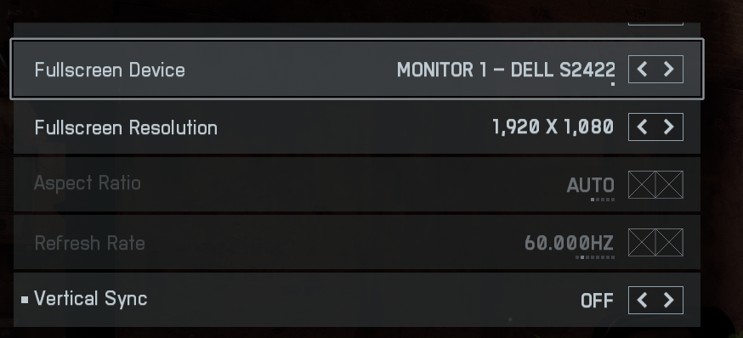
Task: Click the left arrow for Fullscreen Device
Action: pyautogui.click(x=642, y=69)
